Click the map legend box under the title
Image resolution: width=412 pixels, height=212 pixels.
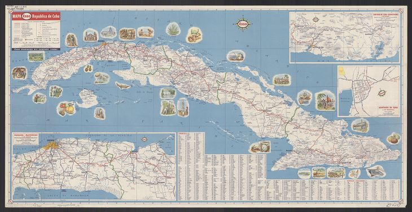(36, 34)
